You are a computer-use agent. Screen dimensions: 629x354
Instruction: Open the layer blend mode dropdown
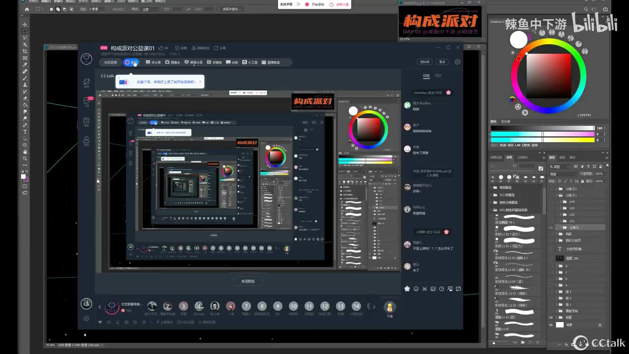click(x=563, y=174)
